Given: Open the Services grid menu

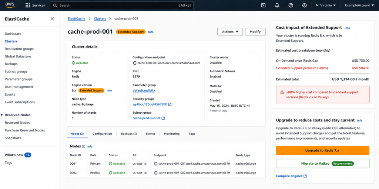Looking at the screenshot, I should (x=35, y=5).
